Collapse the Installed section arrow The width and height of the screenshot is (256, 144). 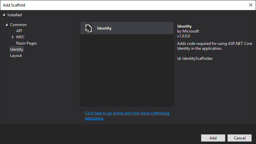(4, 15)
